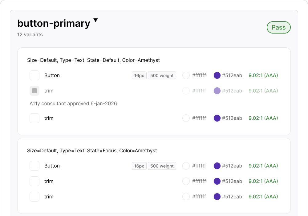Image resolution: width=308 pixels, height=216 pixels.
Task: Check the trim checkbox in the Focus card
Action: point(34,181)
